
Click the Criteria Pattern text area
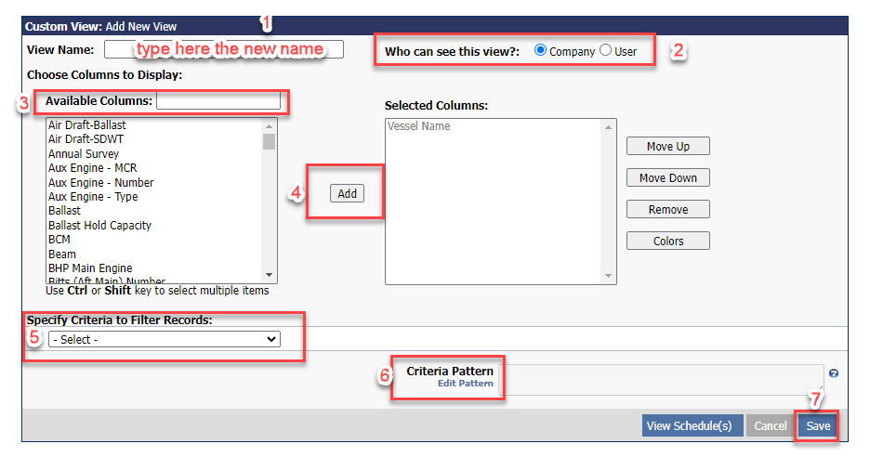click(x=662, y=380)
